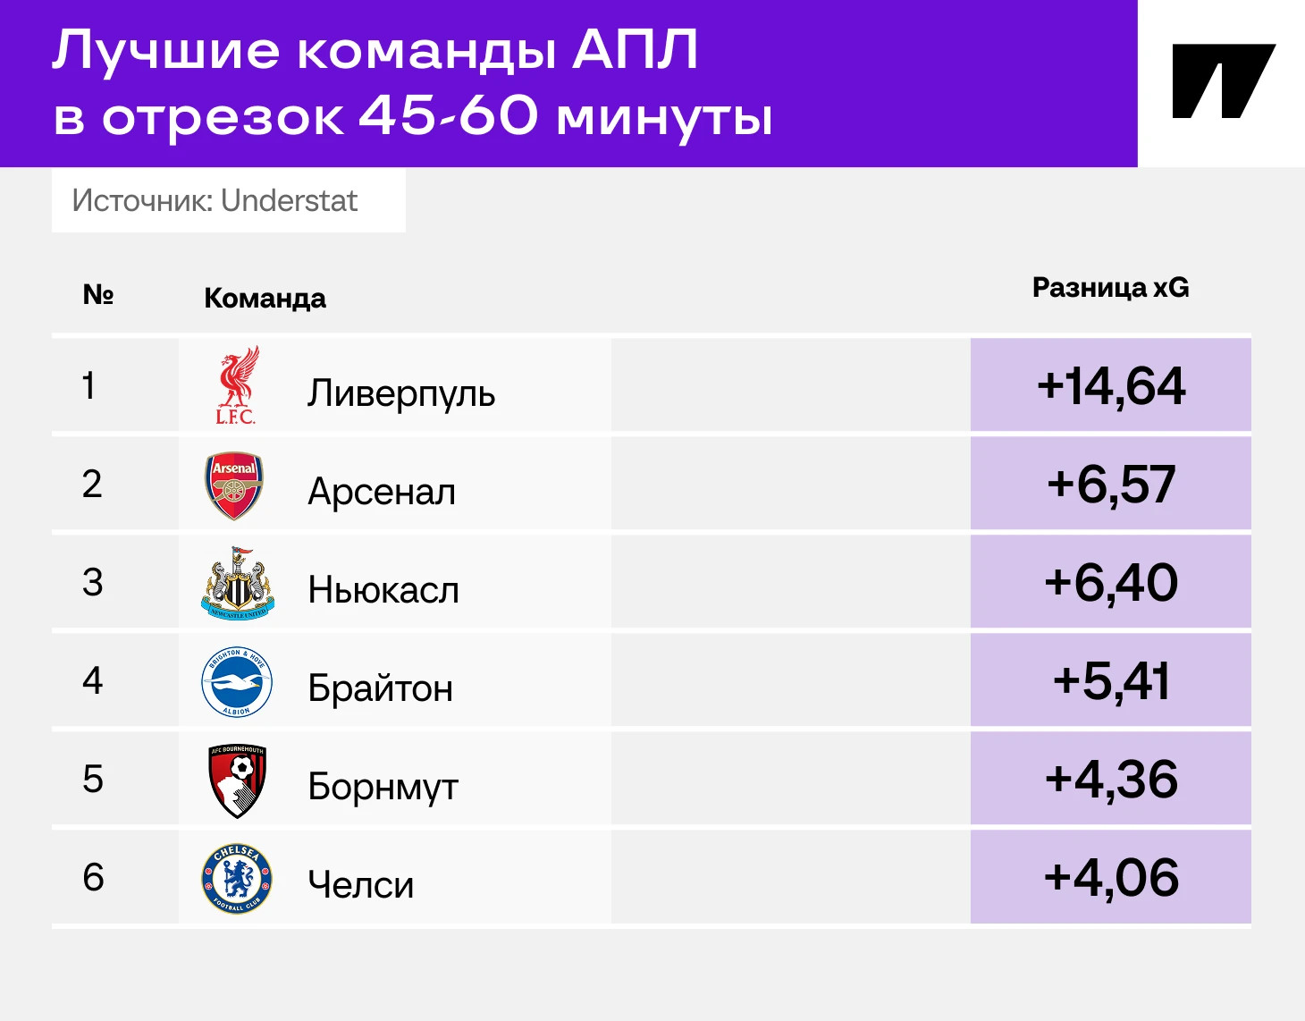Click the Chelsea club crest
This screenshot has width=1305, height=1021.
point(237,879)
